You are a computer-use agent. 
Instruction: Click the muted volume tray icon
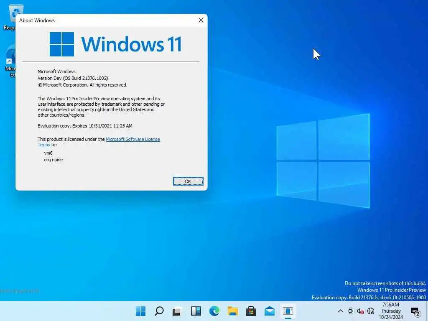pyautogui.click(x=360, y=311)
